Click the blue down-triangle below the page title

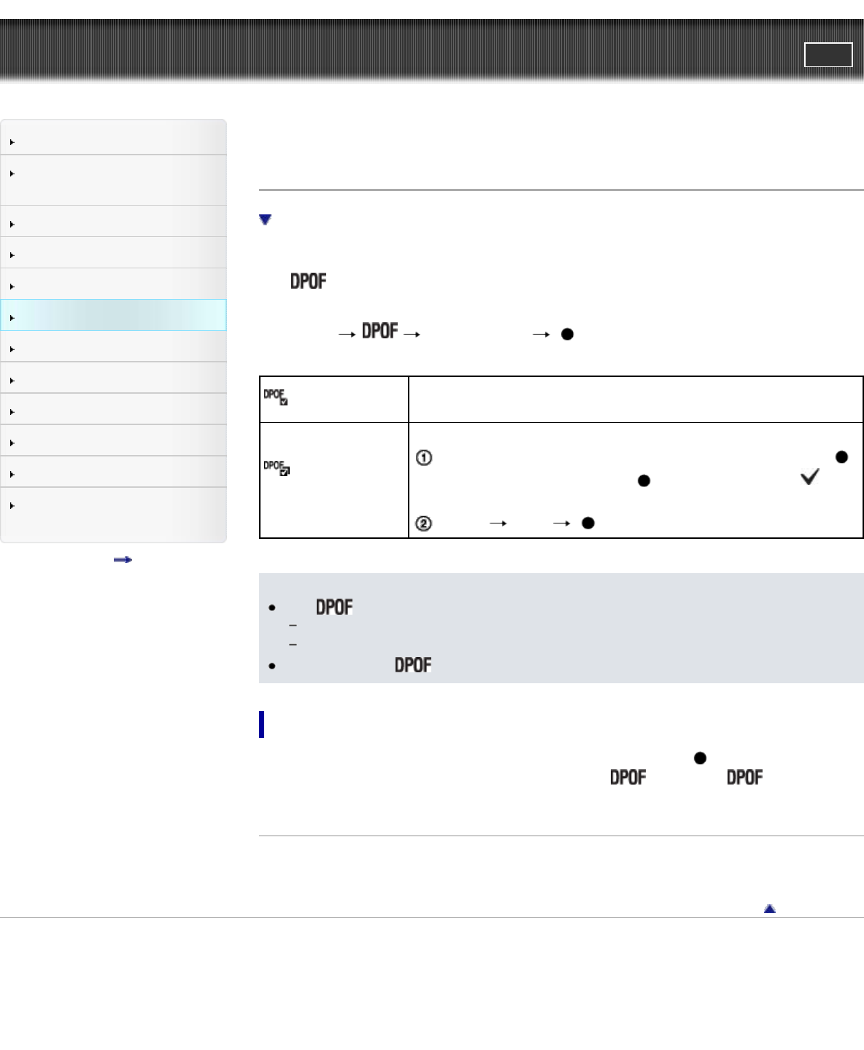266,219
